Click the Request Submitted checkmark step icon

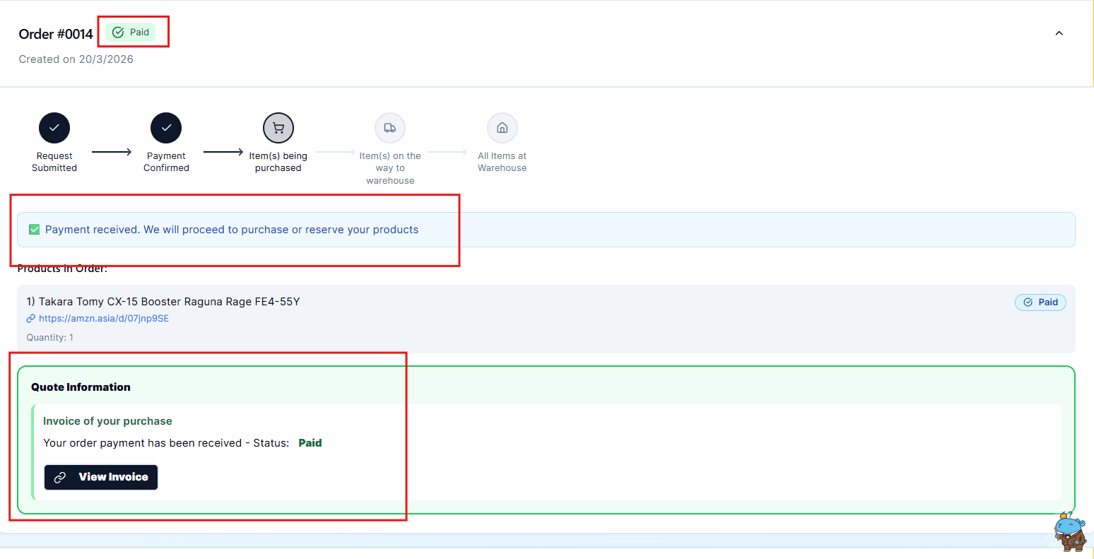point(54,128)
